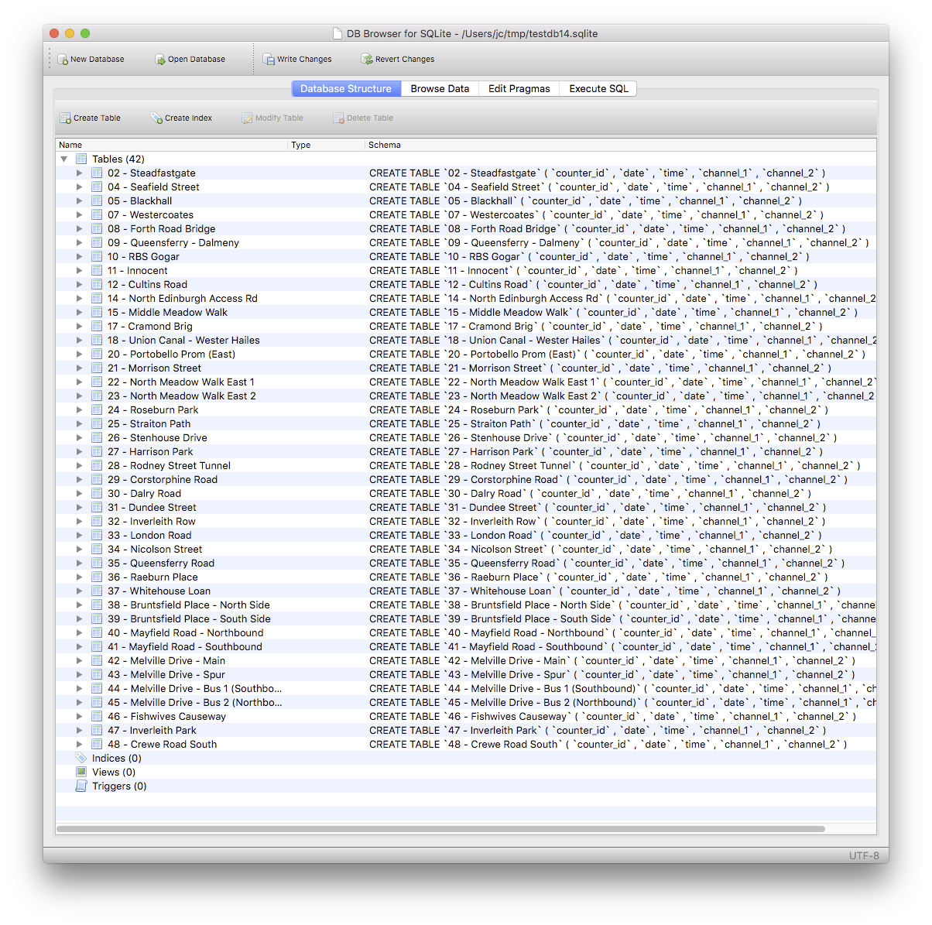
Task: Click the UTF-8 status indicator
Action: [864, 855]
